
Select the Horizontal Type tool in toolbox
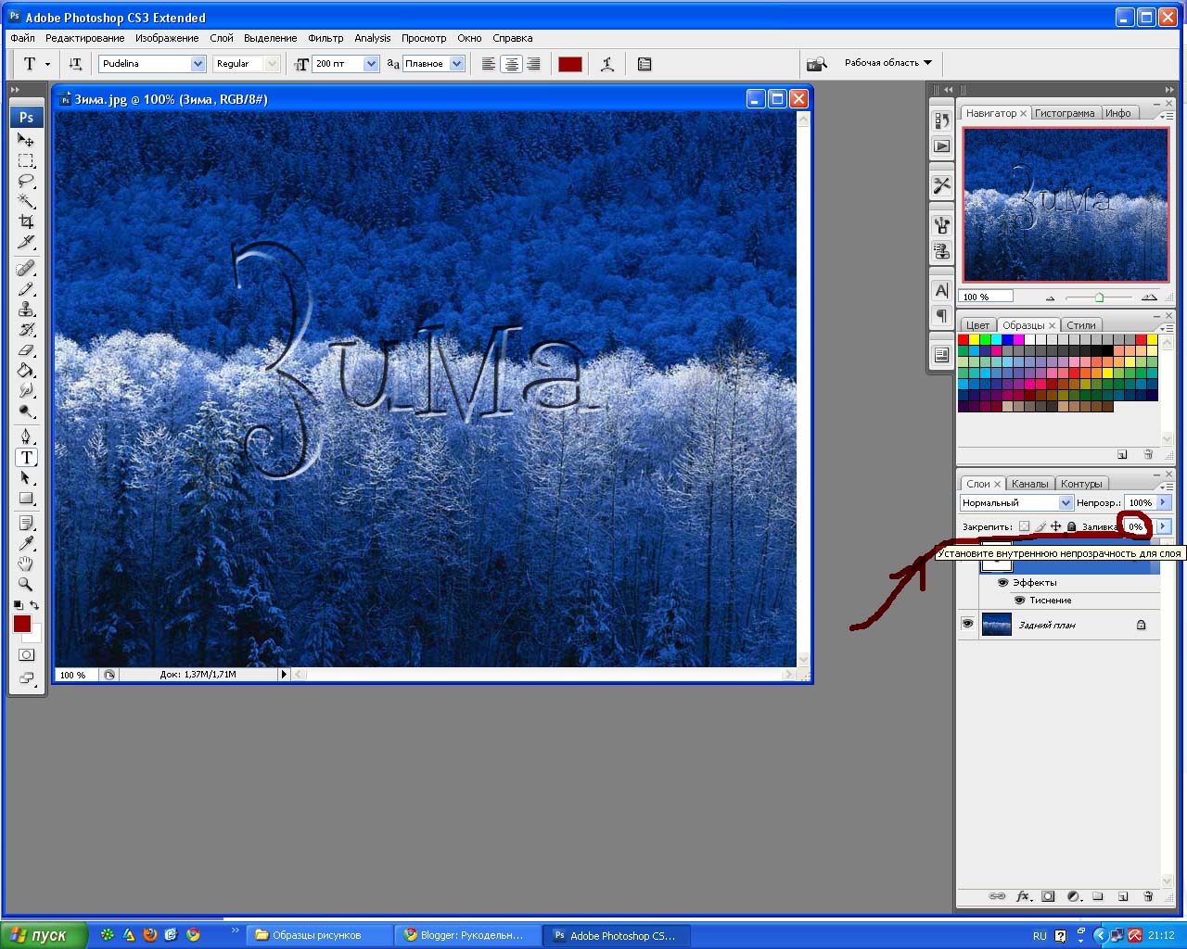click(x=26, y=458)
